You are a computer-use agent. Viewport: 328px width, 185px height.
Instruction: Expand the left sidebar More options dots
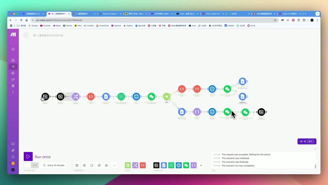click(13, 92)
